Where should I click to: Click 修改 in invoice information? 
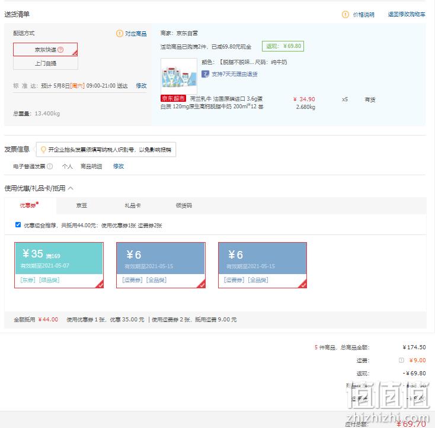(119, 166)
